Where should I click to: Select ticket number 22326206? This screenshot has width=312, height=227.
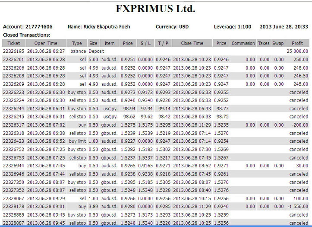pos(13,68)
